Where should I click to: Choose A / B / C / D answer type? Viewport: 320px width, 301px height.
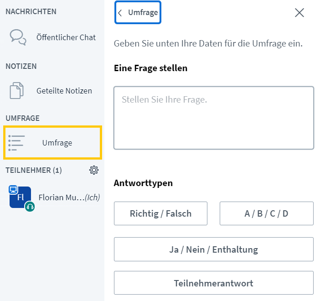tap(267, 213)
